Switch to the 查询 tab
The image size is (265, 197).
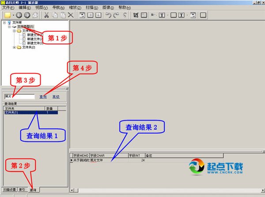click(34, 190)
